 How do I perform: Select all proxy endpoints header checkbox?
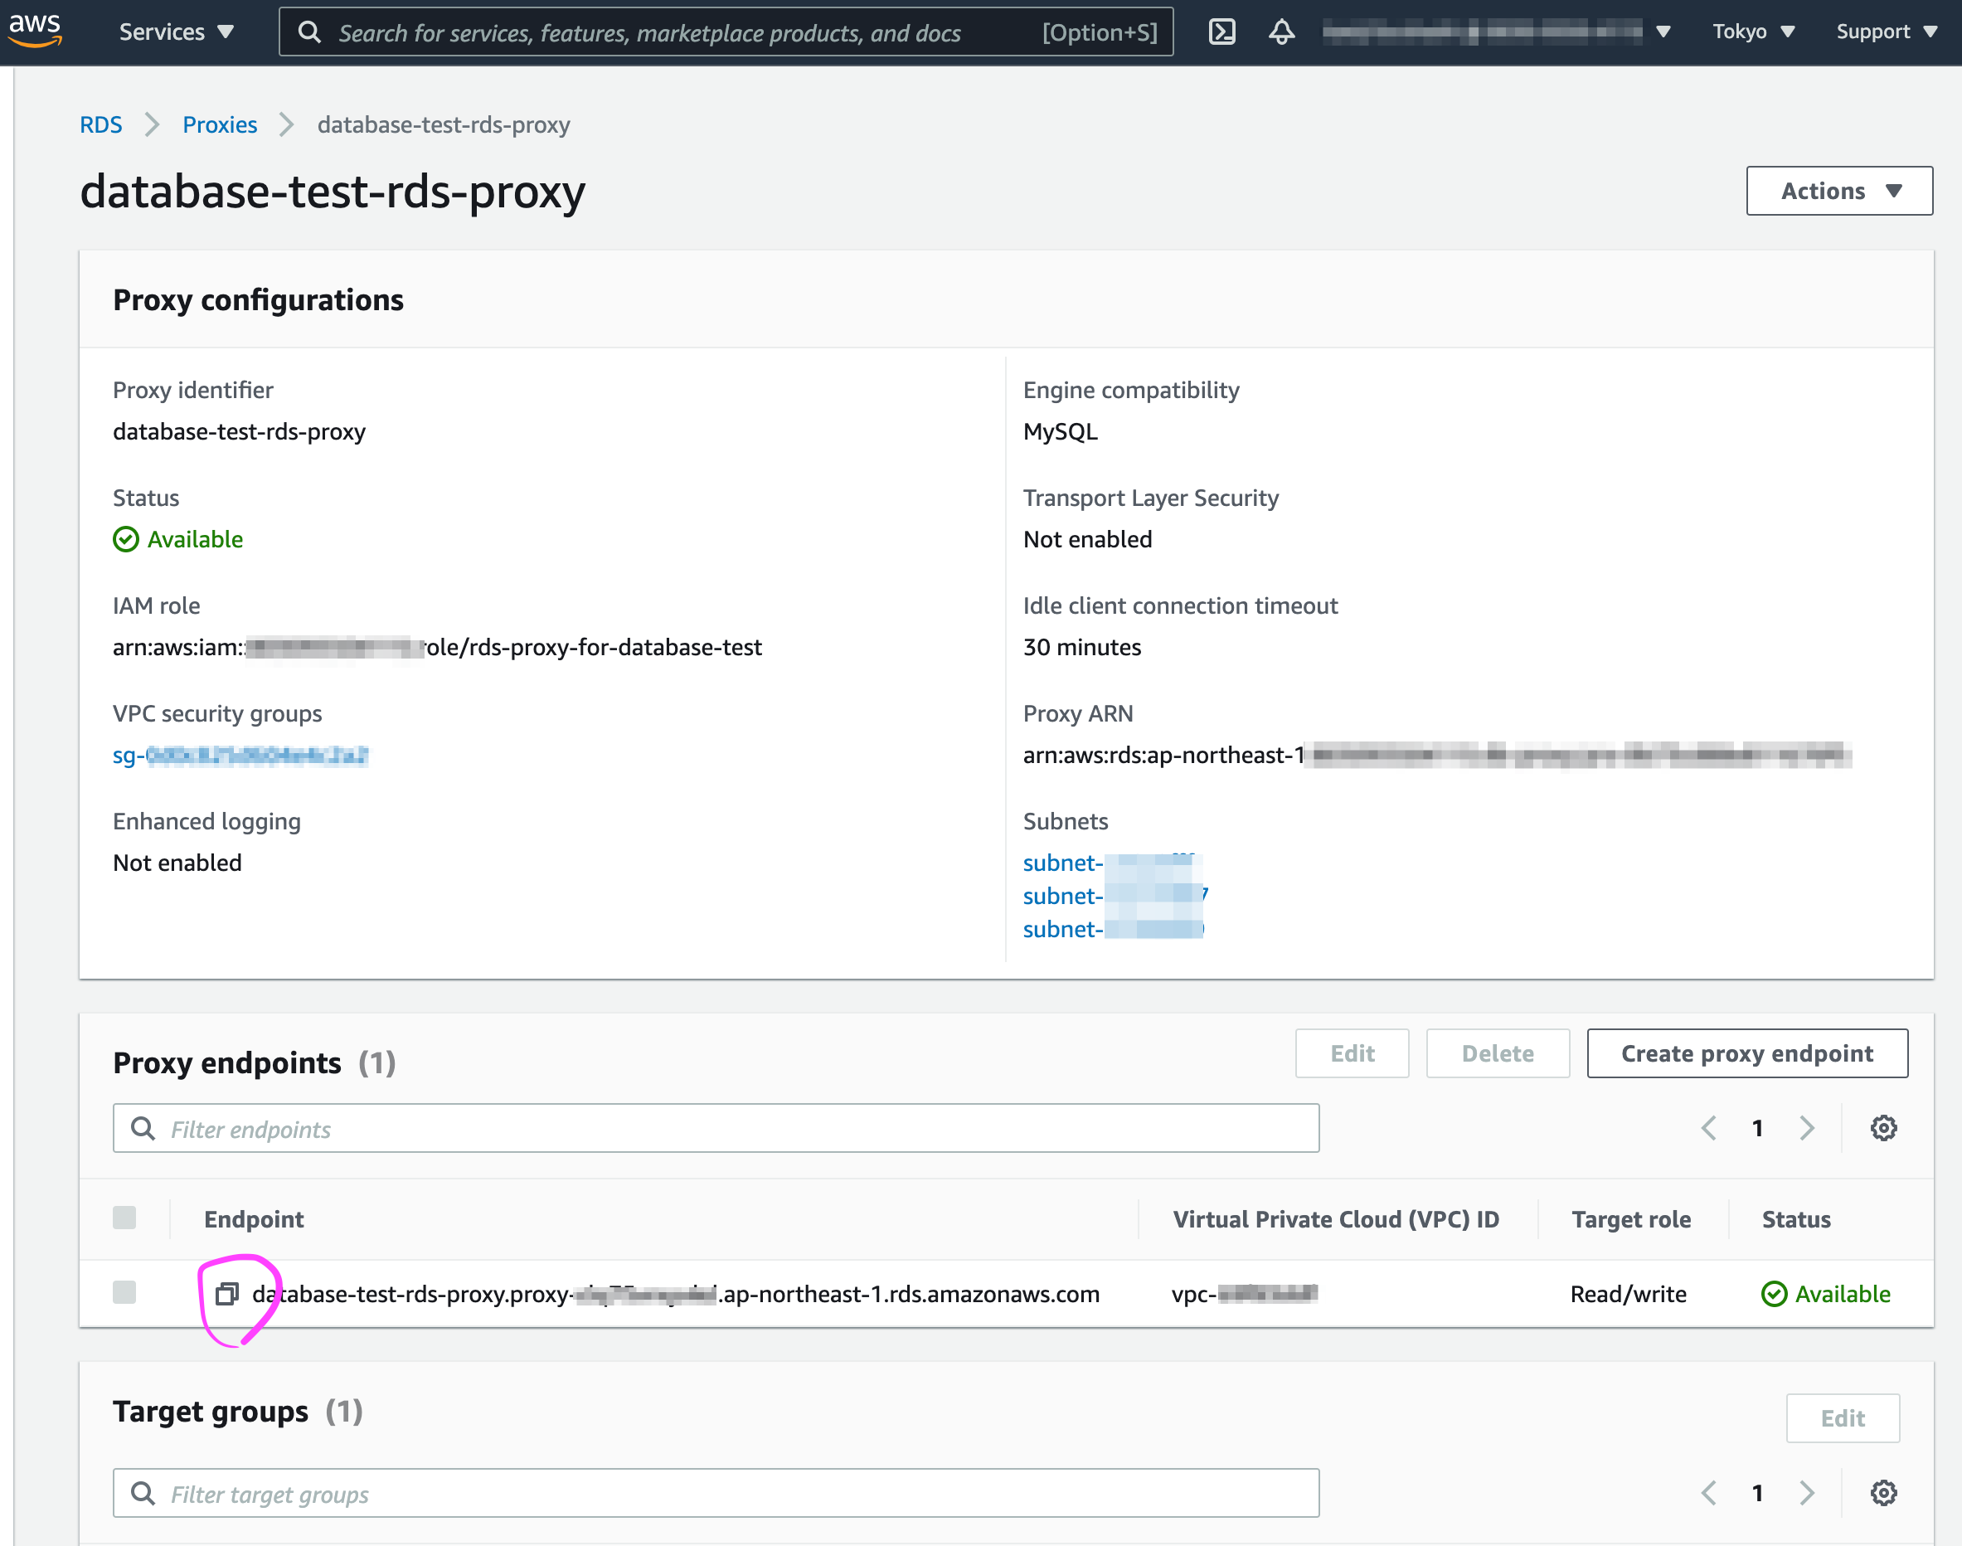[x=125, y=1218]
